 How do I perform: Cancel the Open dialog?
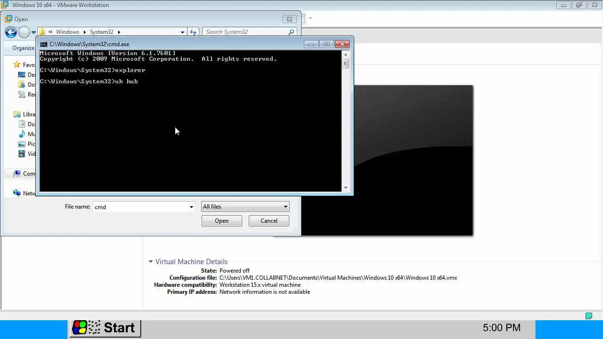[269, 221]
